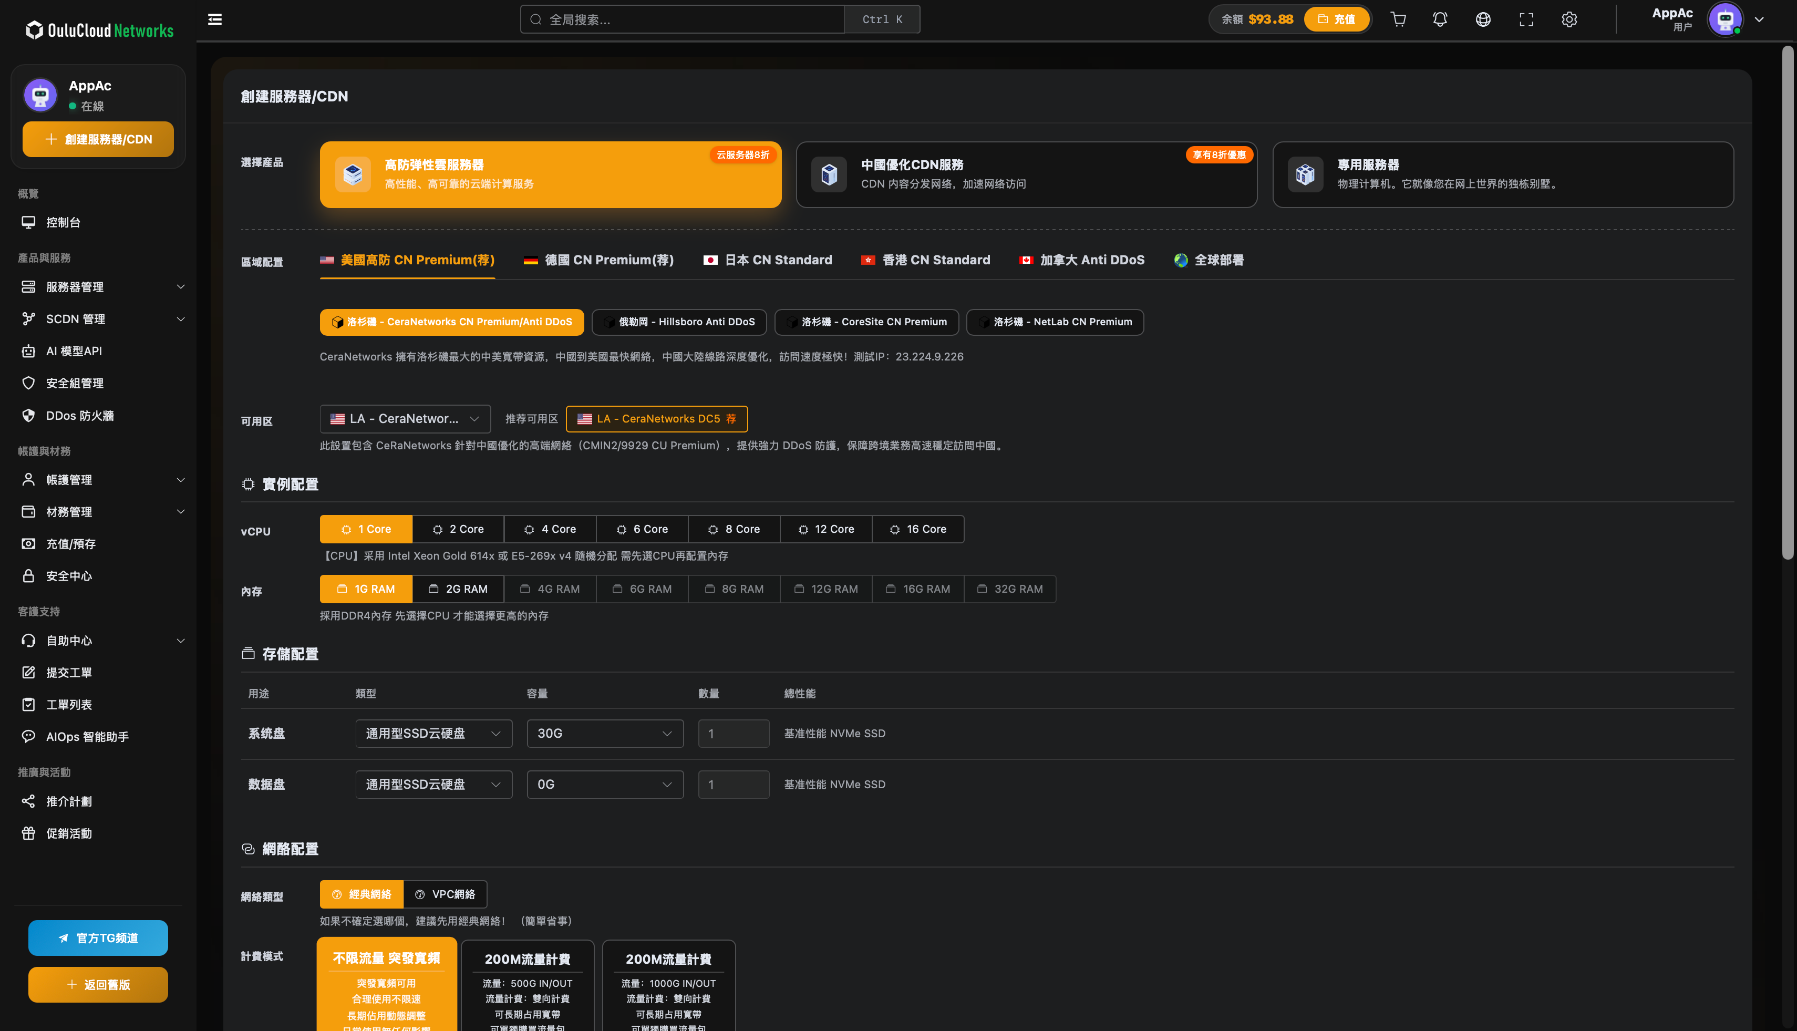The image size is (1797, 1031).
Task: Open 充值/預存 sidebar item
Action: click(x=98, y=544)
